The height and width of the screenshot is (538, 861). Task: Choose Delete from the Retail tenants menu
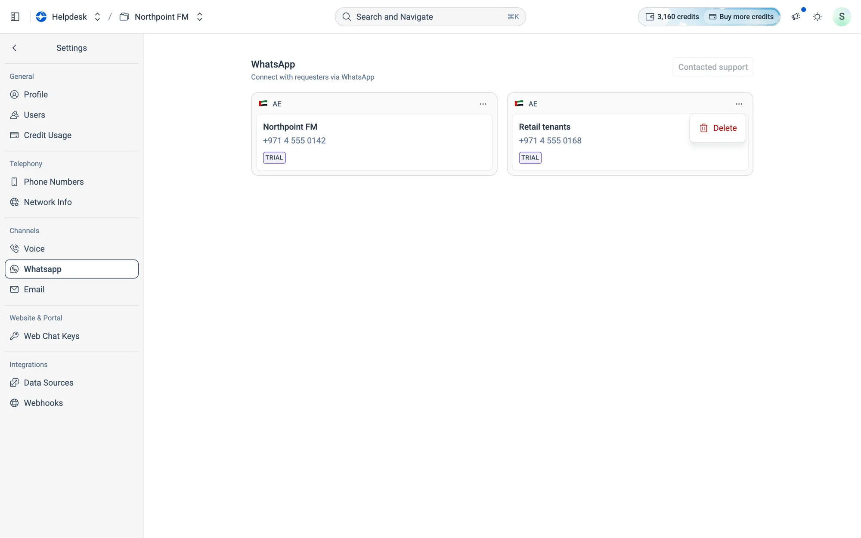(x=718, y=128)
